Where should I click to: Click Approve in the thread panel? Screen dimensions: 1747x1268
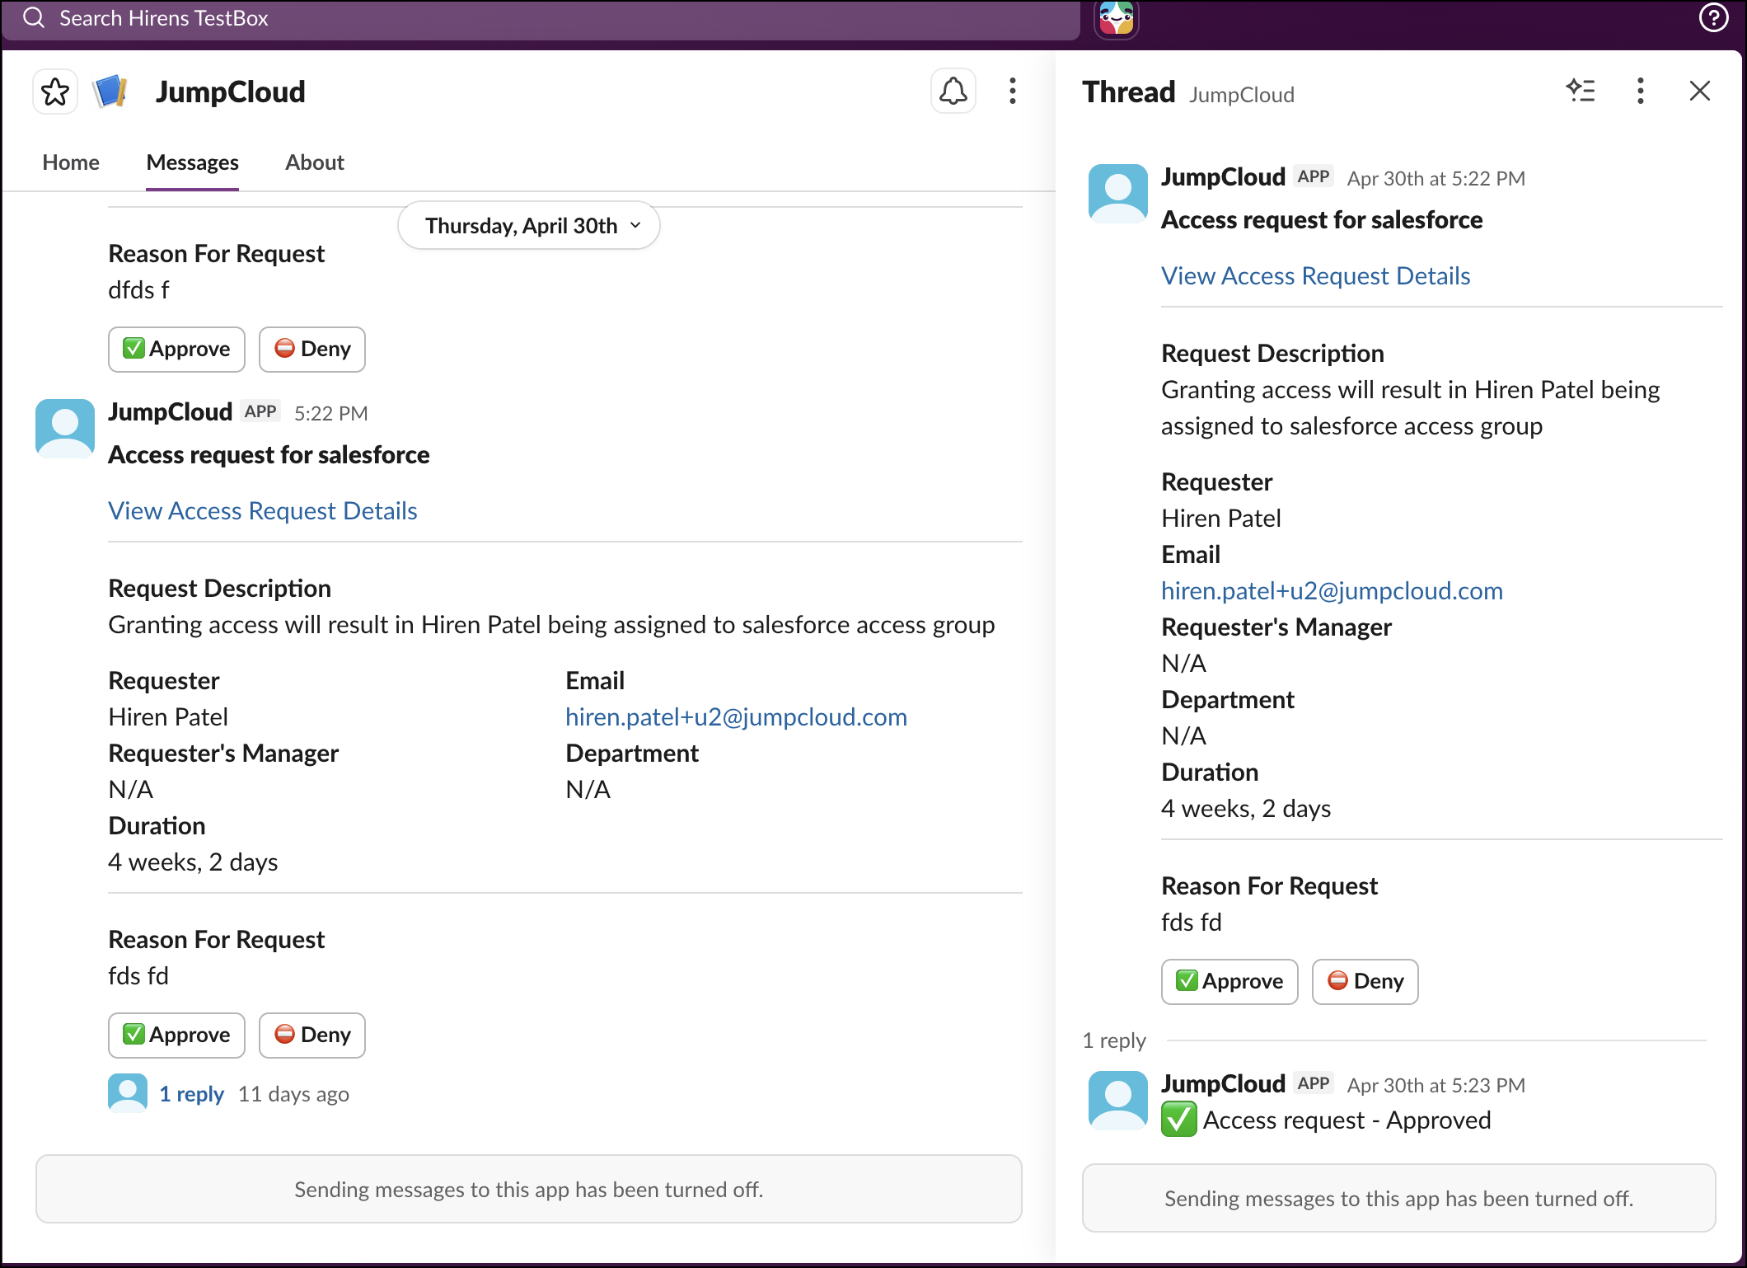pyautogui.click(x=1229, y=981)
